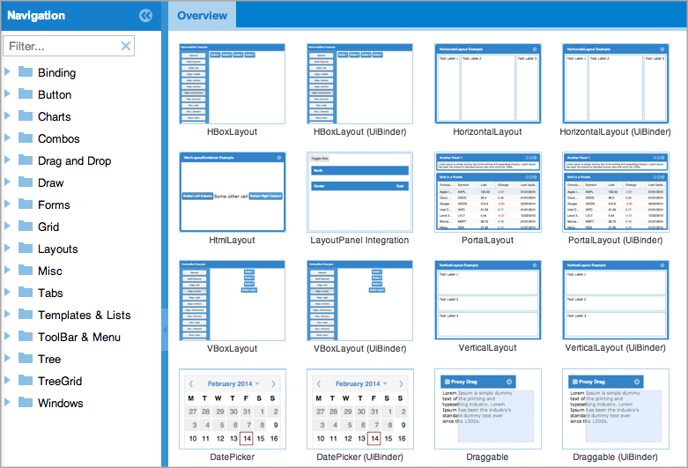
Task: Click the Binding folder icon
Action: pos(26,71)
